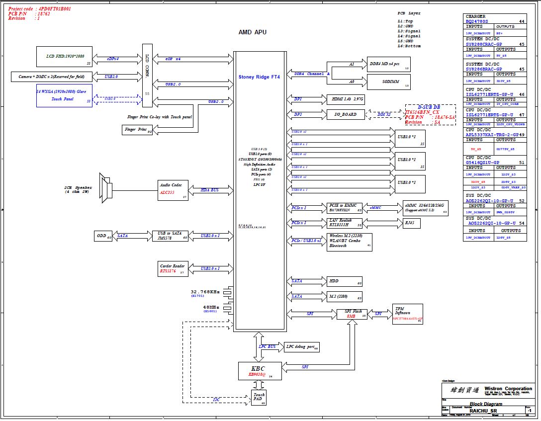Screen dimensions: 541x421
Task: Click the LPC BUS label
Action: click(267, 346)
